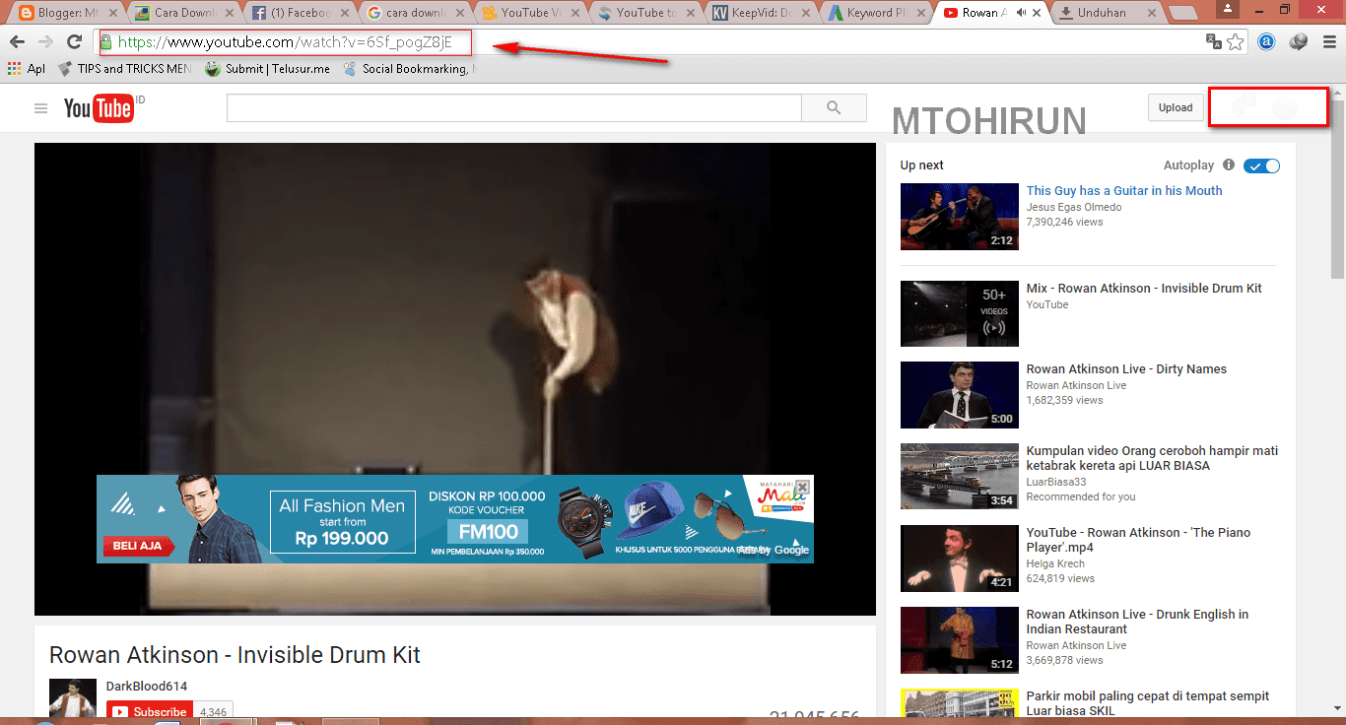Click the YouTube search input field
This screenshot has height=725, width=1346.
(x=514, y=108)
